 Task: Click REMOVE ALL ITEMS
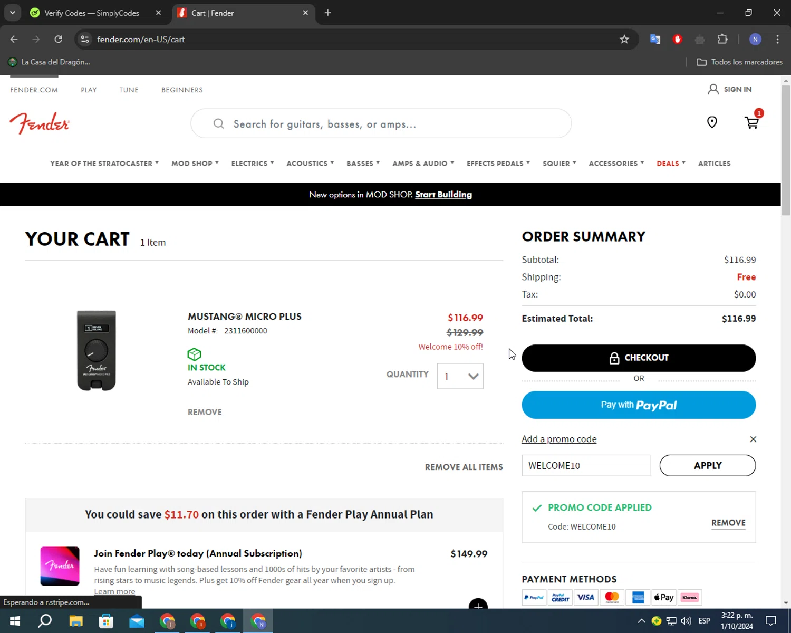(x=464, y=467)
